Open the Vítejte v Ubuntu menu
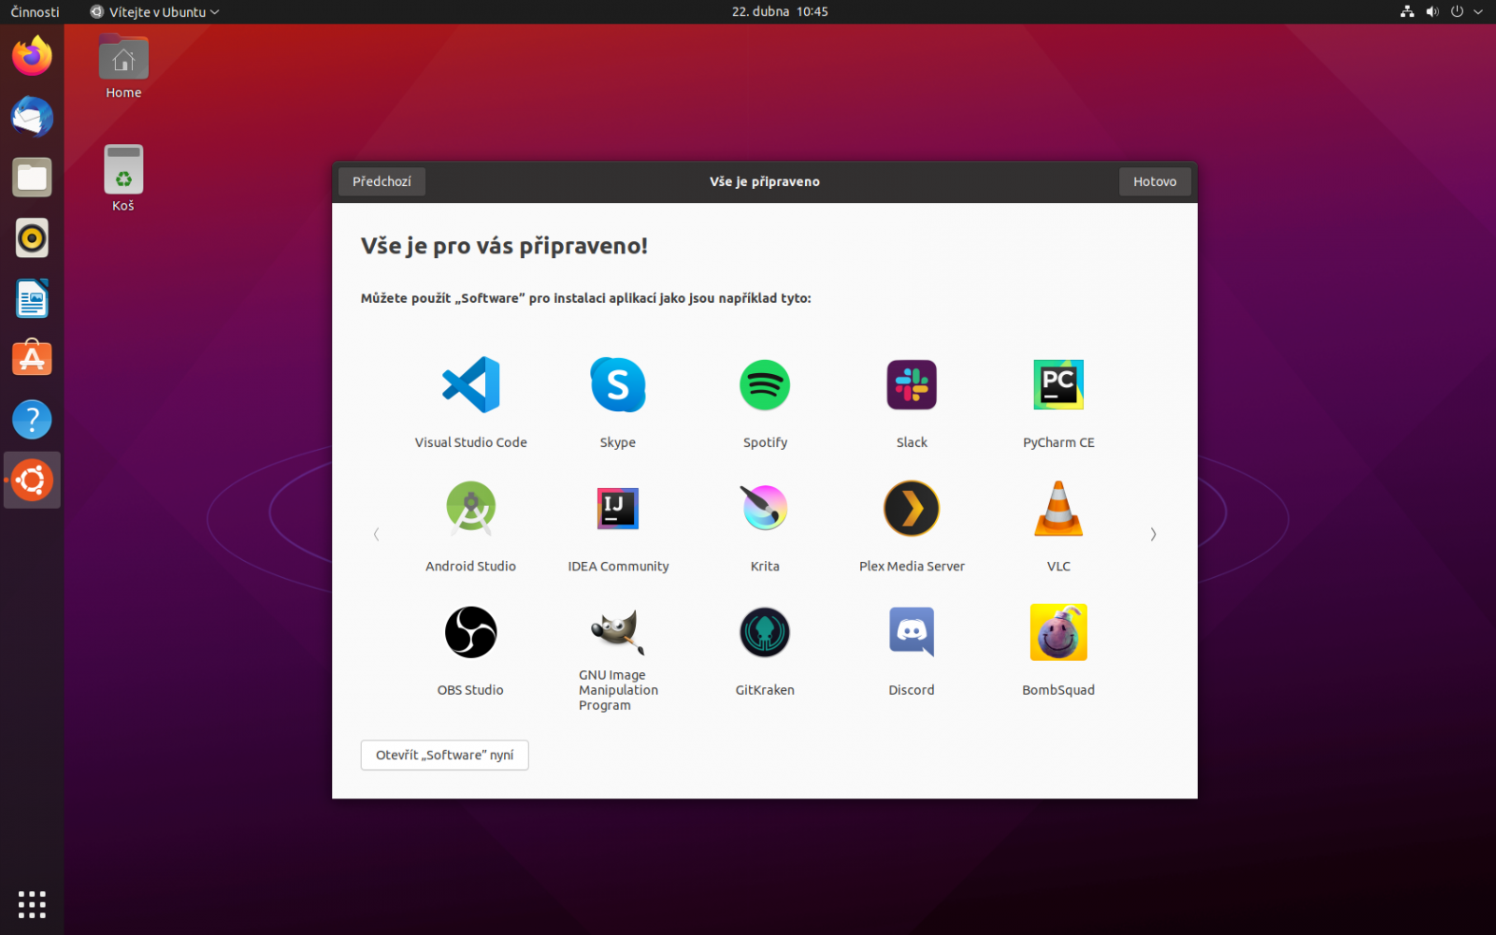Screen dimensions: 1496x935 153,11
